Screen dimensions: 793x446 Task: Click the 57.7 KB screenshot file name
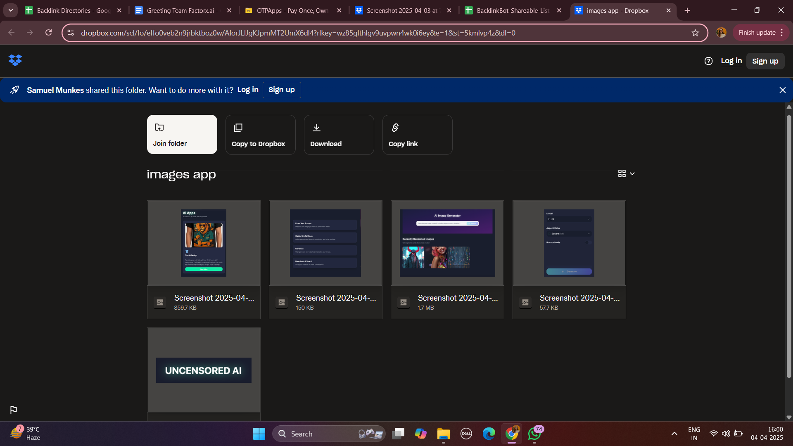click(x=579, y=298)
